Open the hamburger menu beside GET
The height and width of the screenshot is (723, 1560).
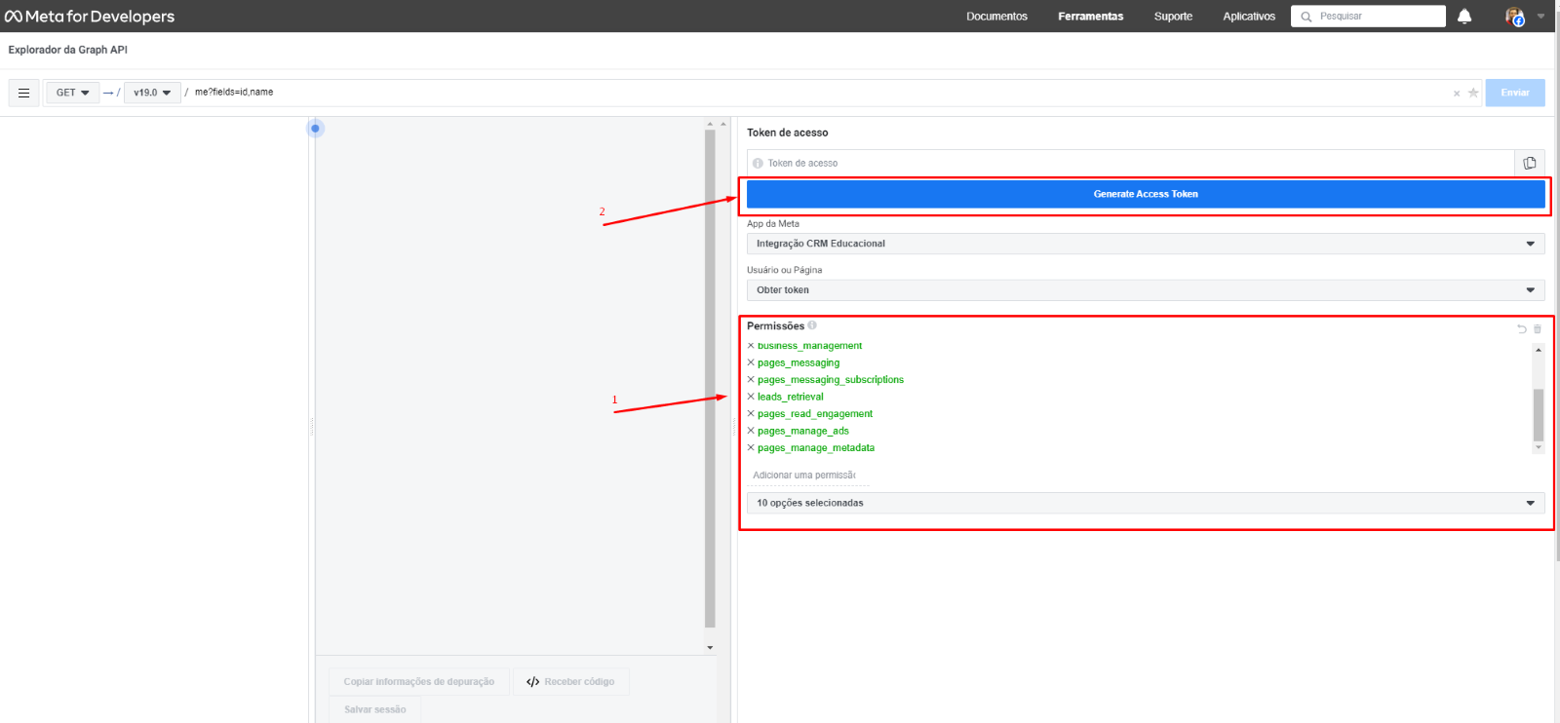click(23, 93)
